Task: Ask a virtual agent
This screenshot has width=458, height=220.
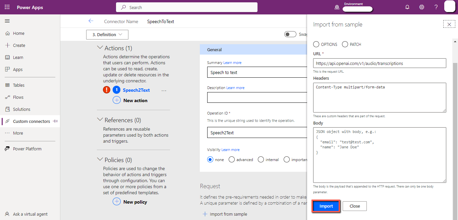Action: (x=30, y=214)
